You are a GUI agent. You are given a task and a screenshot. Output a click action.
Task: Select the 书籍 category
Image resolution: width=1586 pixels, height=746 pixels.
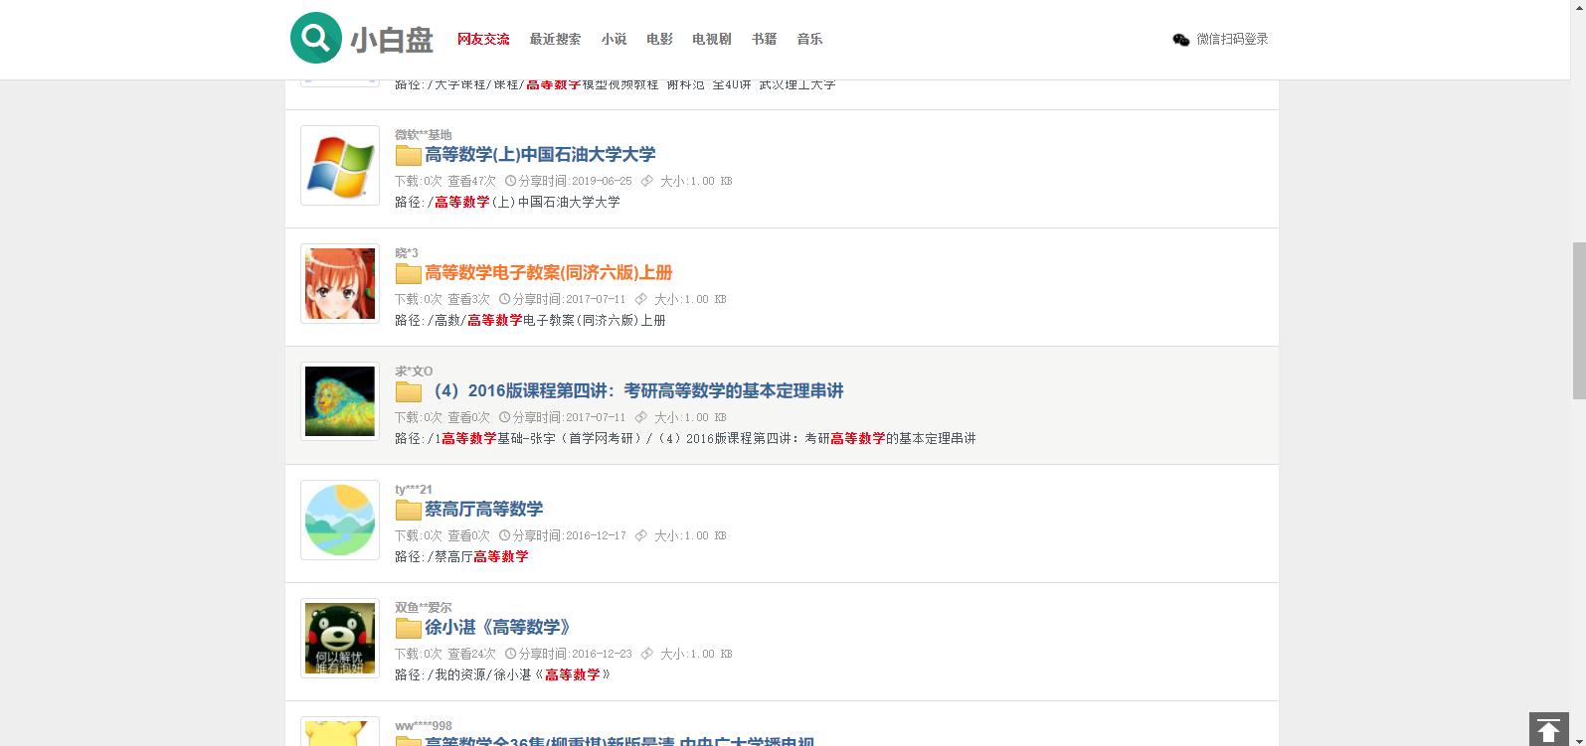764,39
